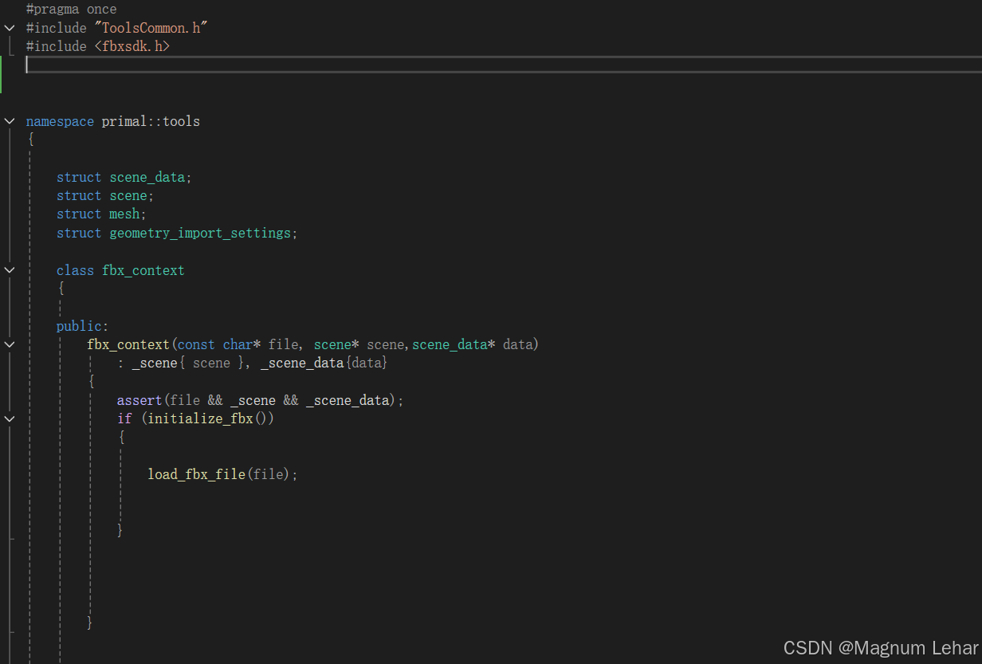The image size is (982, 664).
Task: Collapse the fbx_context constructor fold chevron
Action: coord(10,344)
